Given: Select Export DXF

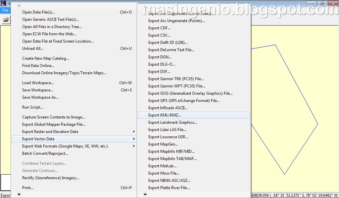Looking at the screenshot, I should pos(157,71).
